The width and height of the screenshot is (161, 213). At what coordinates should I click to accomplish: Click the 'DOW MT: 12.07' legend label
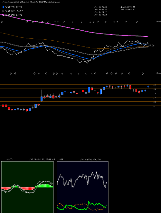pyautogui.click(x=14, y=11)
